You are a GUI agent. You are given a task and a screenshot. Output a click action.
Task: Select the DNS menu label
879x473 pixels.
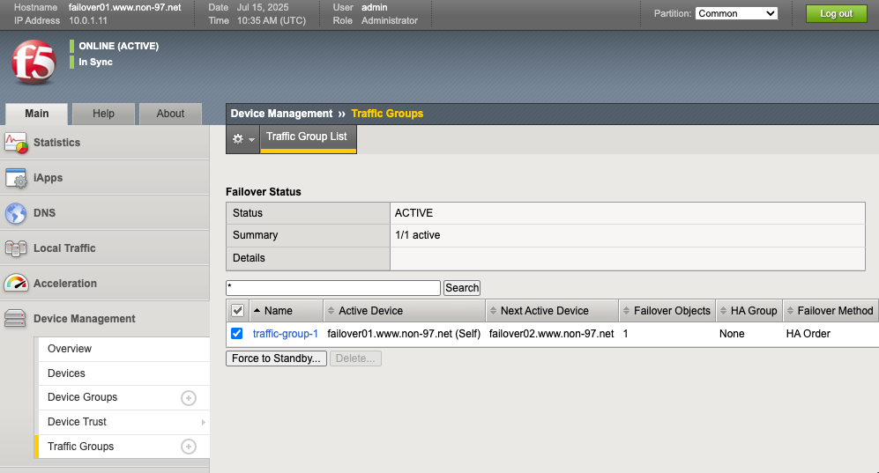coord(44,213)
